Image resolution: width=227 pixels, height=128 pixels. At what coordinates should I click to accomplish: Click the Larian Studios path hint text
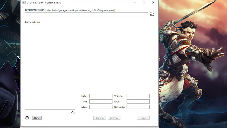(80, 10)
